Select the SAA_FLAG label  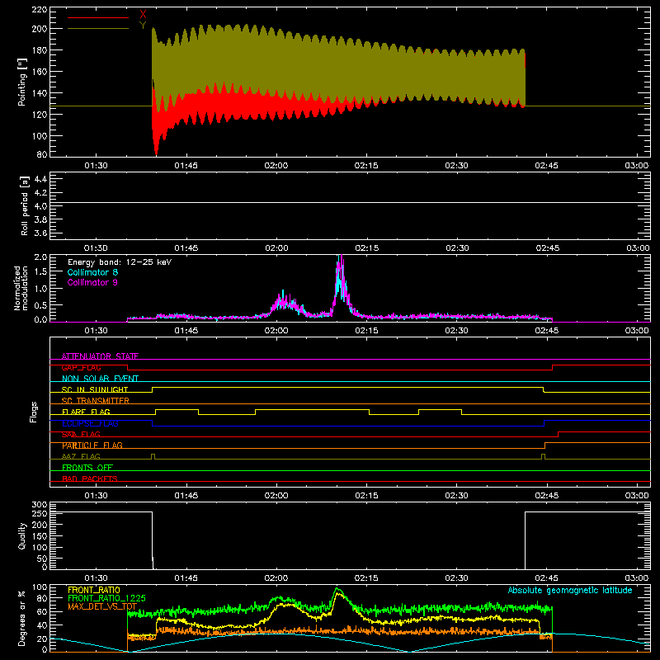pos(81,435)
